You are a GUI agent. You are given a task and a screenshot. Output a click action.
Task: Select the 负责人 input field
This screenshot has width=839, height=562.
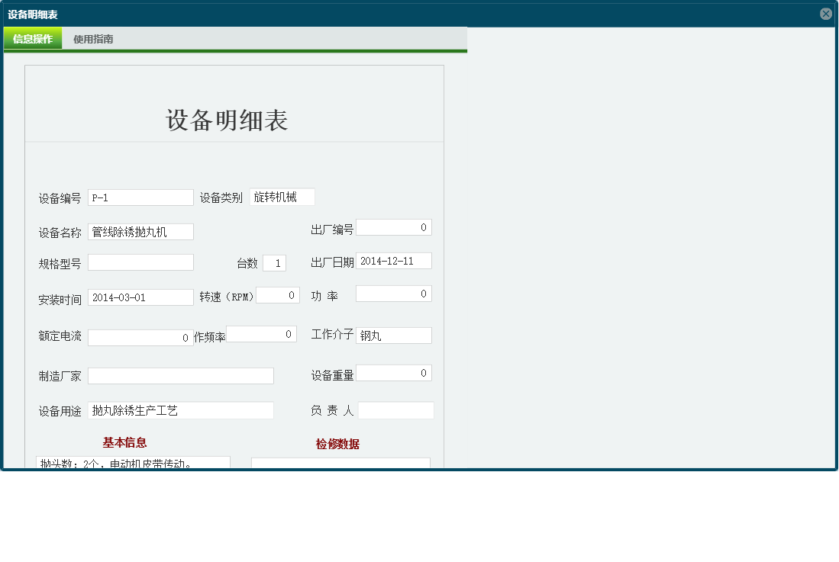point(395,410)
